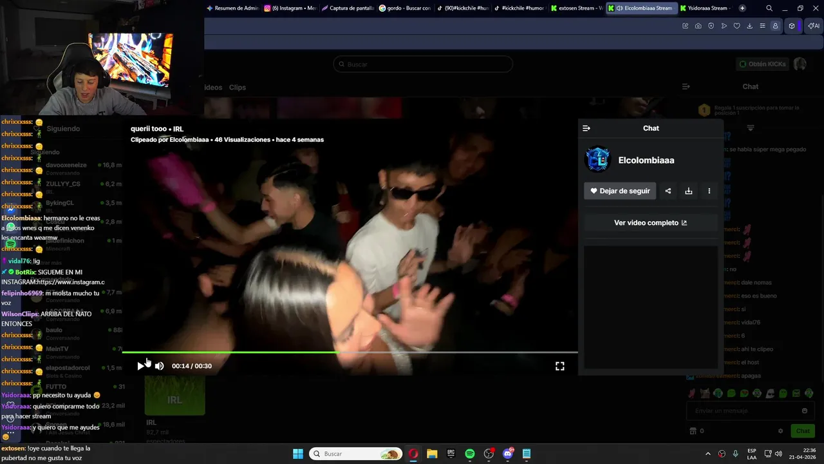Open ZULLYY_CS channel in Siguiendo sidebar
The image size is (824, 464).
coord(63,184)
